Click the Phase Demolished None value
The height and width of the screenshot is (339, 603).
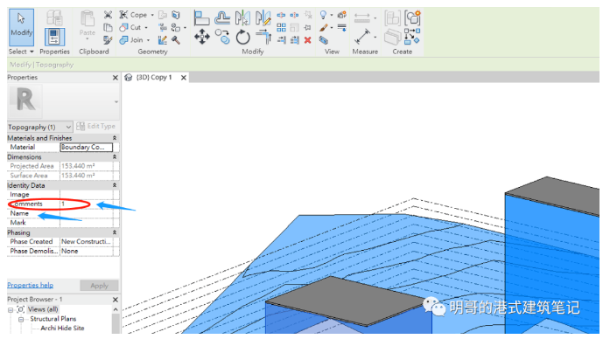[x=70, y=251]
